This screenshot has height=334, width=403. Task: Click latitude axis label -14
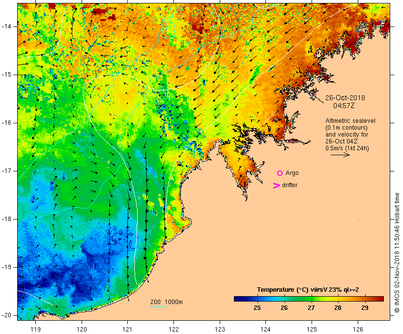pyautogui.click(x=6, y=27)
